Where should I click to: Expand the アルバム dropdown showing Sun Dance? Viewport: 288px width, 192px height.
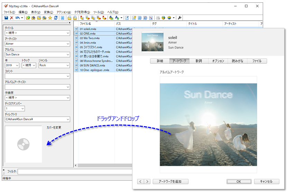(x=68, y=54)
